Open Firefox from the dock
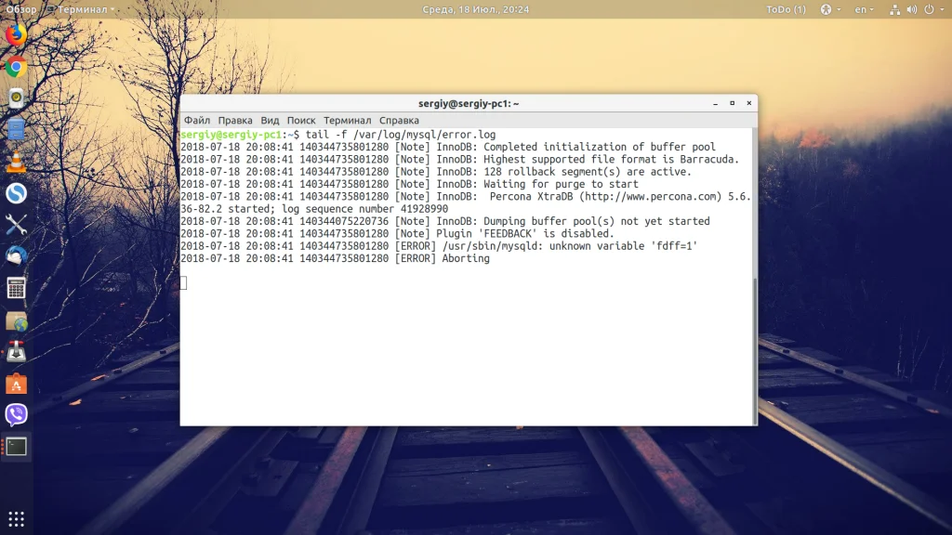This screenshot has width=952, height=535. click(16, 34)
